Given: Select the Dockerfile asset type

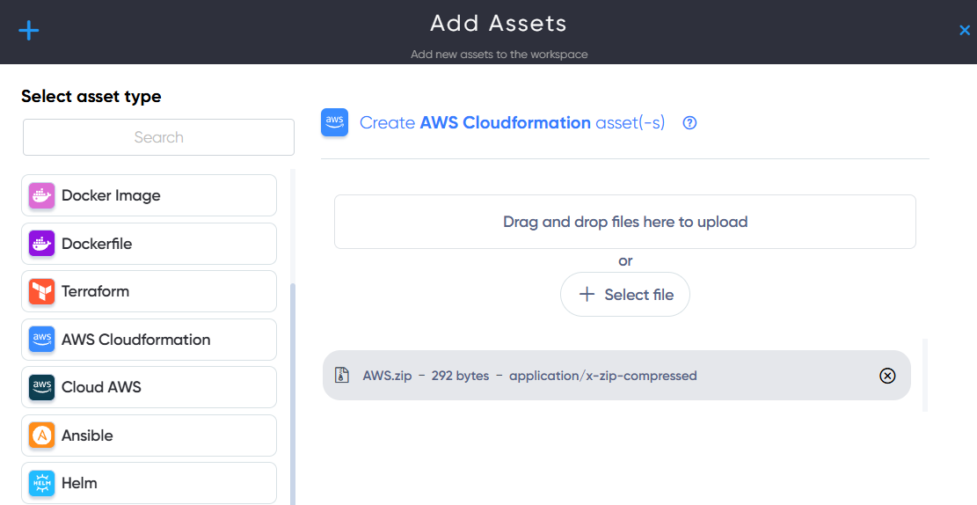Looking at the screenshot, I should (x=149, y=243).
